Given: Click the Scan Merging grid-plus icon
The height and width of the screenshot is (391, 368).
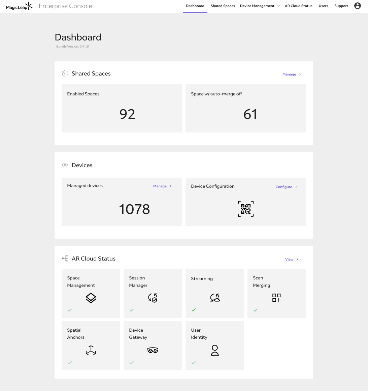Looking at the screenshot, I should tap(276, 298).
